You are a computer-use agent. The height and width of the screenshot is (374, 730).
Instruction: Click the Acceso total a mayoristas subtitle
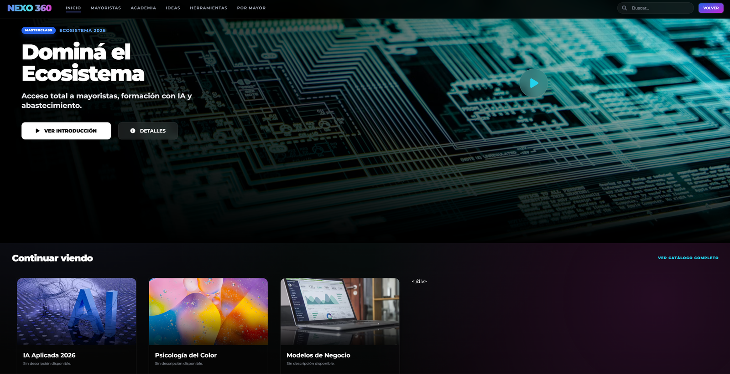[x=107, y=101]
